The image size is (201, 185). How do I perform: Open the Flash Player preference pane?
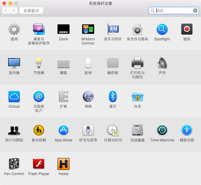click(x=39, y=164)
